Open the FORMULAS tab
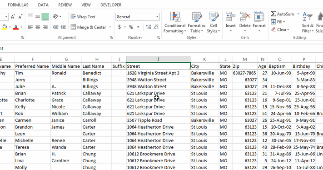The image size is (323, 170). point(18,5)
